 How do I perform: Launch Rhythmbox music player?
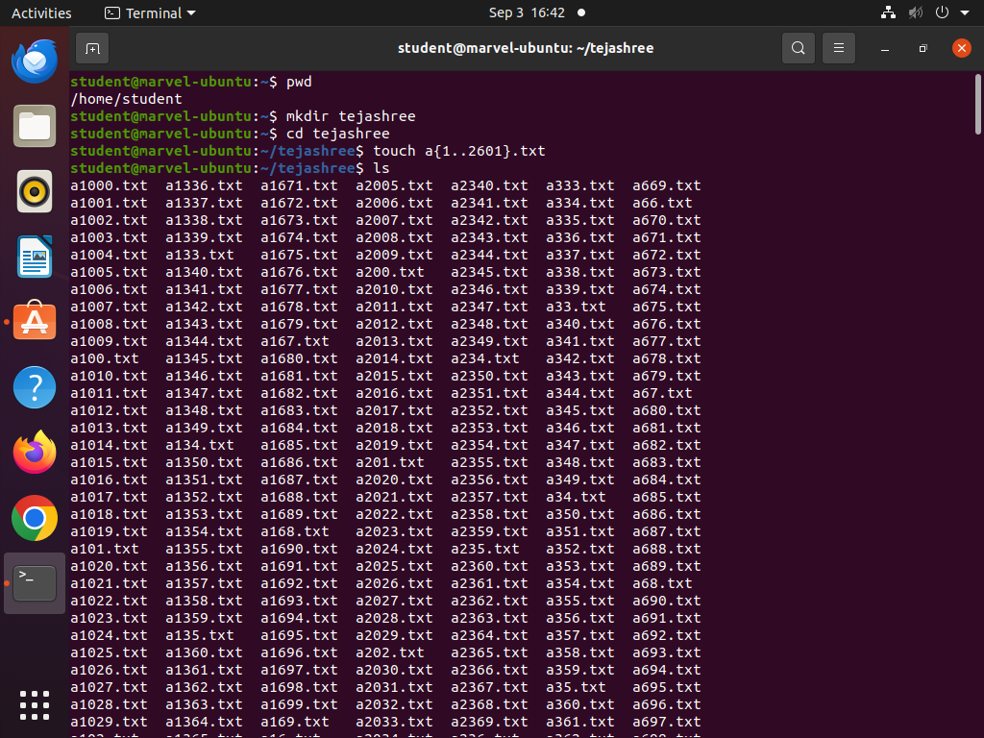[35, 191]
